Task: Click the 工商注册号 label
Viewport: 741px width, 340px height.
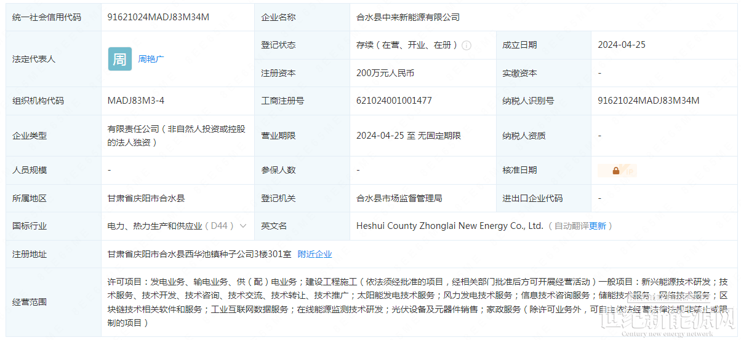Action: 282,101
